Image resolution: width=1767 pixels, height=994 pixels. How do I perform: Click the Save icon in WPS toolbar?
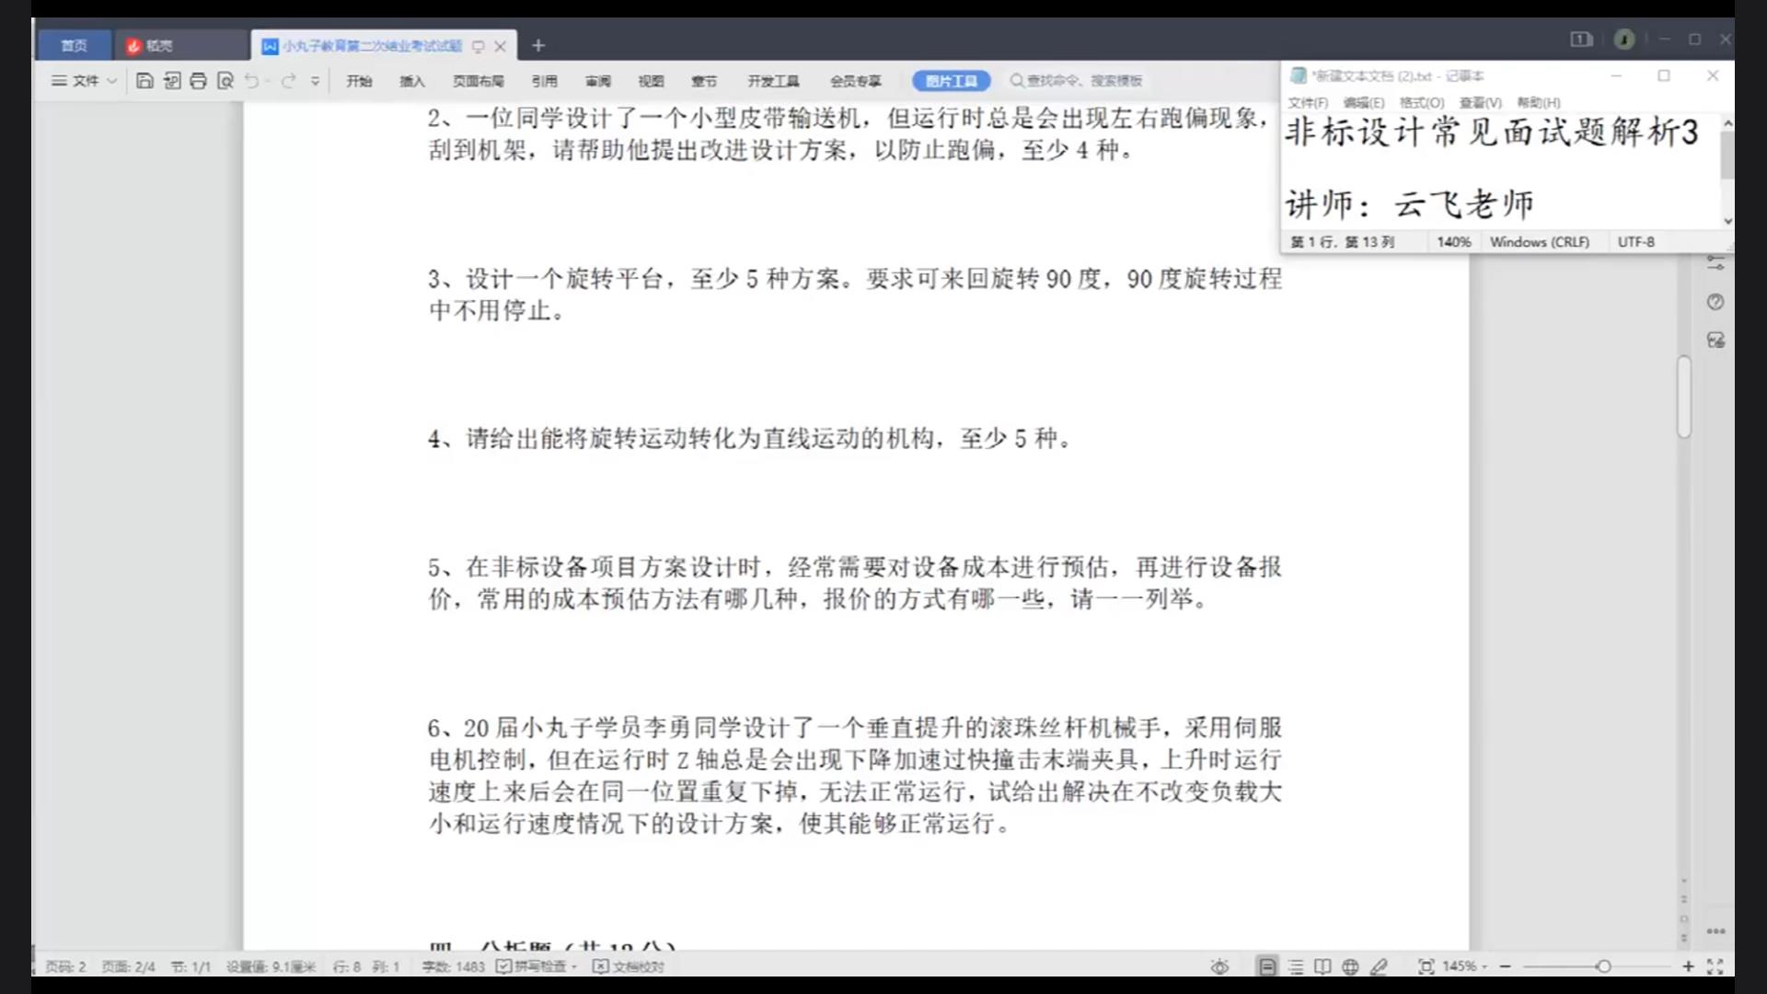tap(144, 81)
